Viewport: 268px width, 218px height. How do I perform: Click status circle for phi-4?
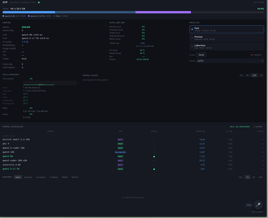pos(154,144)
